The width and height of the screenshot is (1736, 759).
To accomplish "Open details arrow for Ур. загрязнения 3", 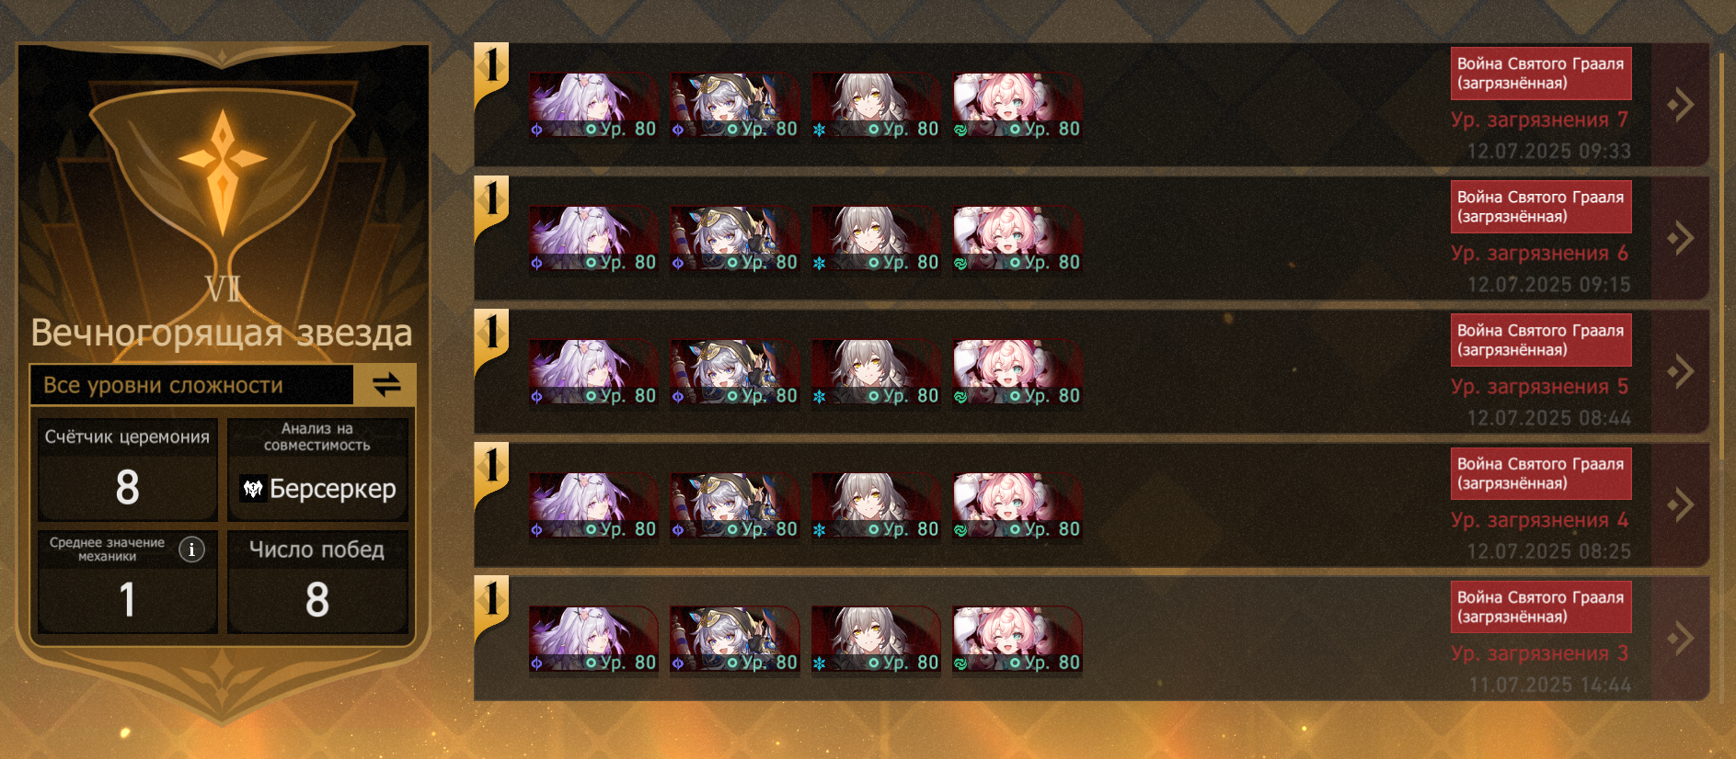I will (1681, 638).
